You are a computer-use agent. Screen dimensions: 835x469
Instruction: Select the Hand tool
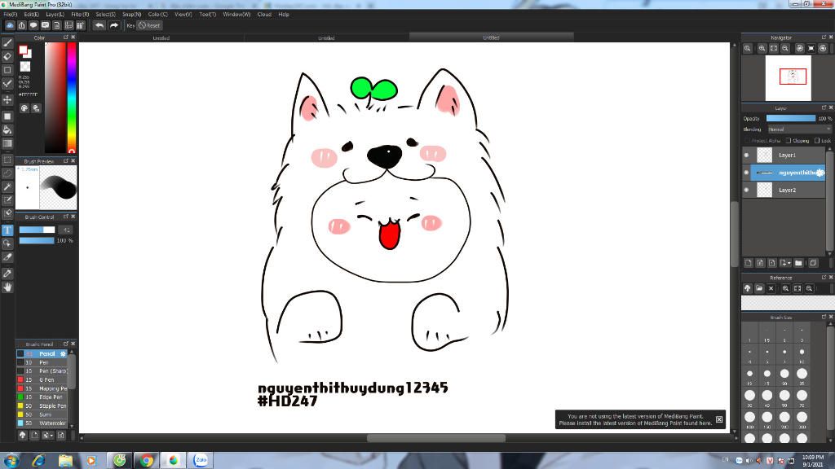coord(7,287)
